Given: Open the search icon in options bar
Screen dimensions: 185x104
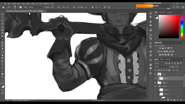Looking at the screenshot, I should point(174,7).
